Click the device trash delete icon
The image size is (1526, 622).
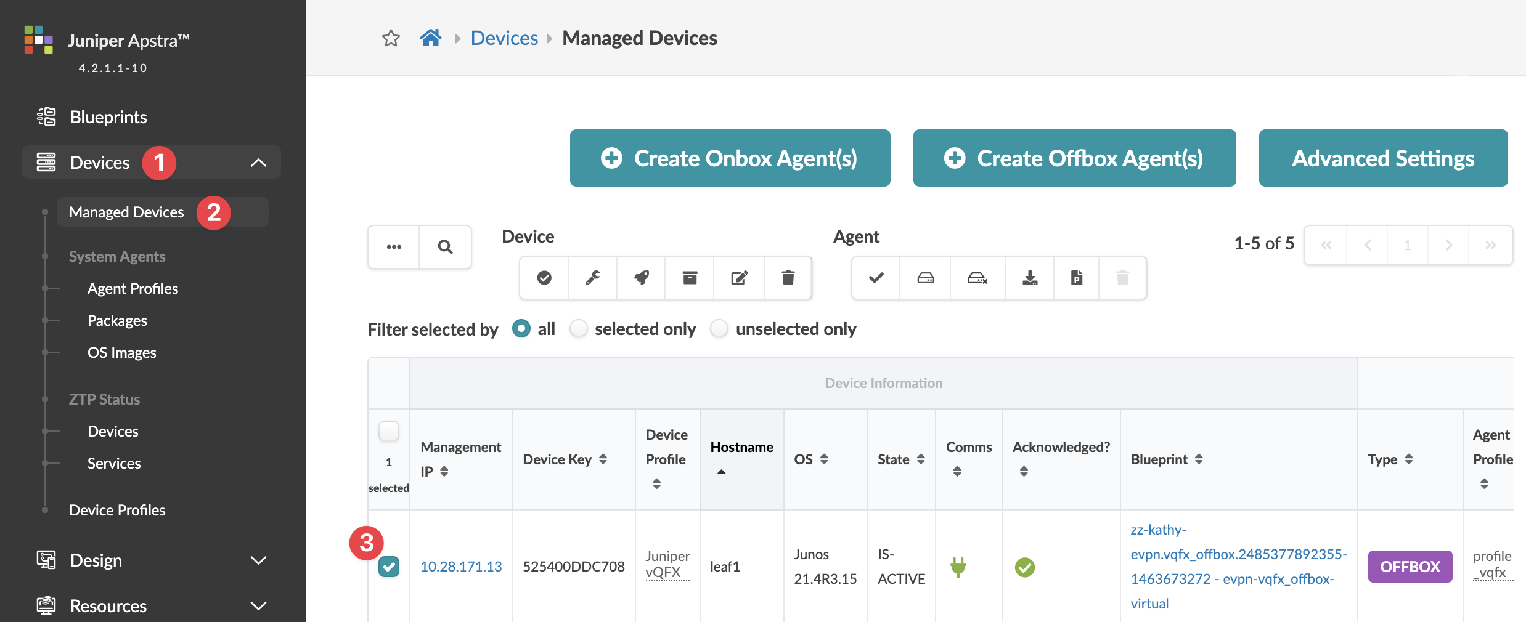coord(788,278)
